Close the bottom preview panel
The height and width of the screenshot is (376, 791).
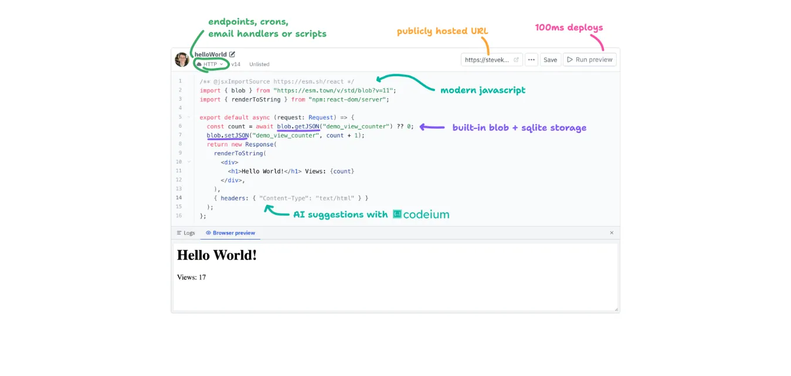pyautogui.click(x=612, y=233)
